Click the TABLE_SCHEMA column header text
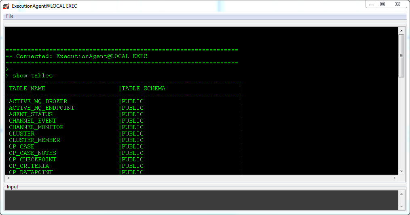The height and width of the screenshot is (215, 410). tap(144, 89)
